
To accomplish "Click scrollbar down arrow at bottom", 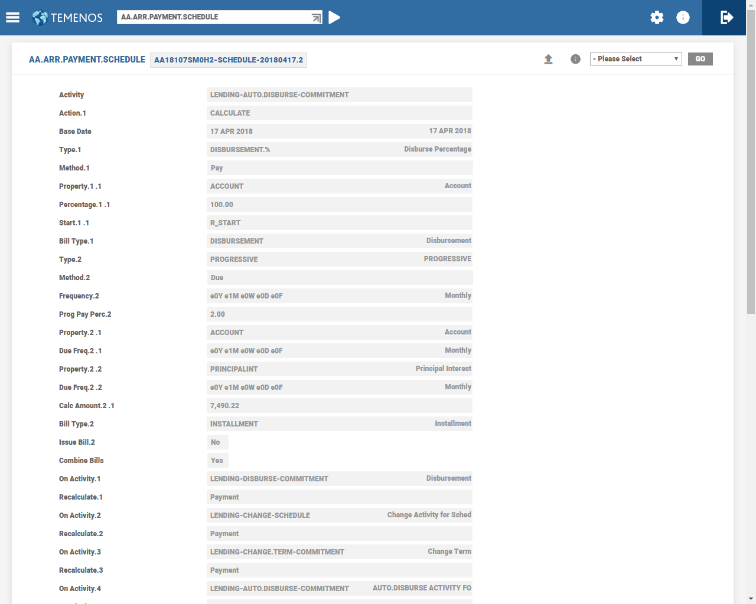I will (x=751, y=599).
